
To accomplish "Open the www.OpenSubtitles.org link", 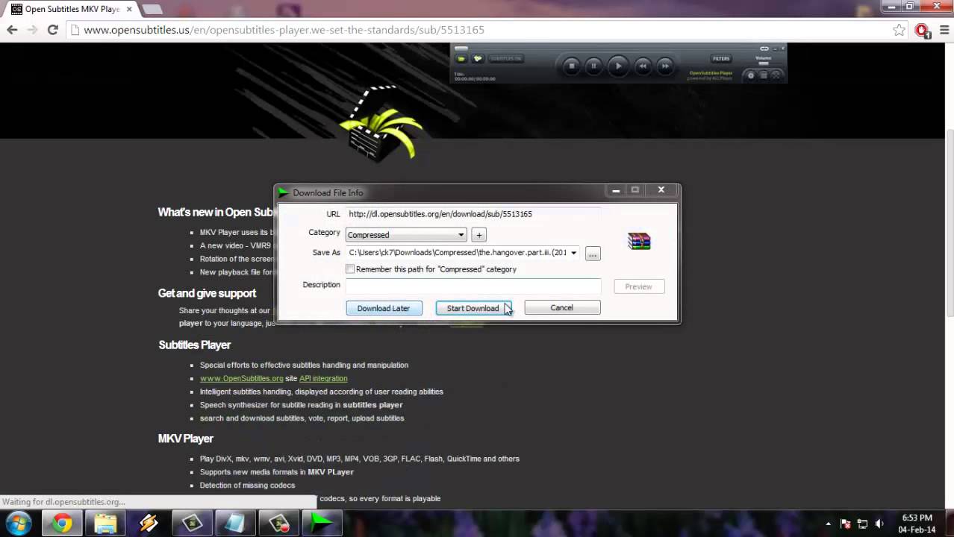I will tap(241, 378).
